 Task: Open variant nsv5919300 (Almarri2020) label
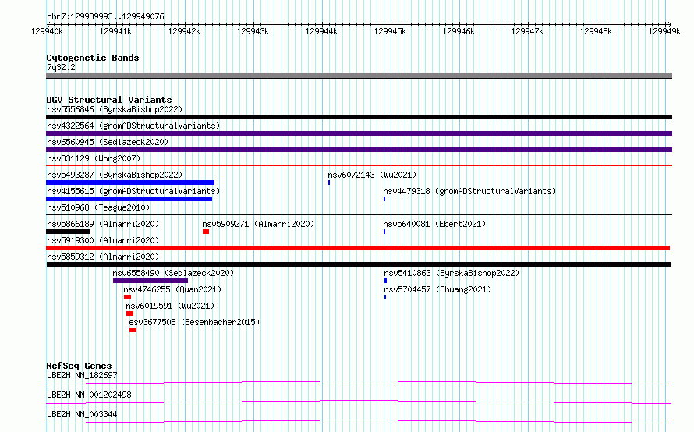pyautogui.click(x=103, y=240)
